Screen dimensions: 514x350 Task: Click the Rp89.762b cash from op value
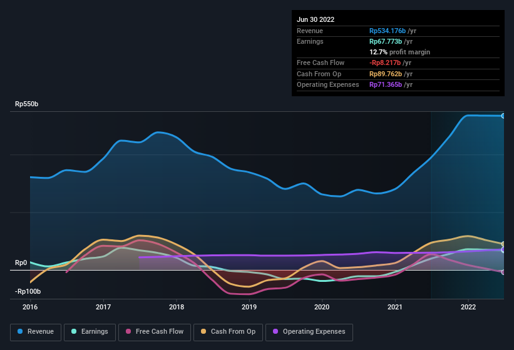(x=386, y=74)
